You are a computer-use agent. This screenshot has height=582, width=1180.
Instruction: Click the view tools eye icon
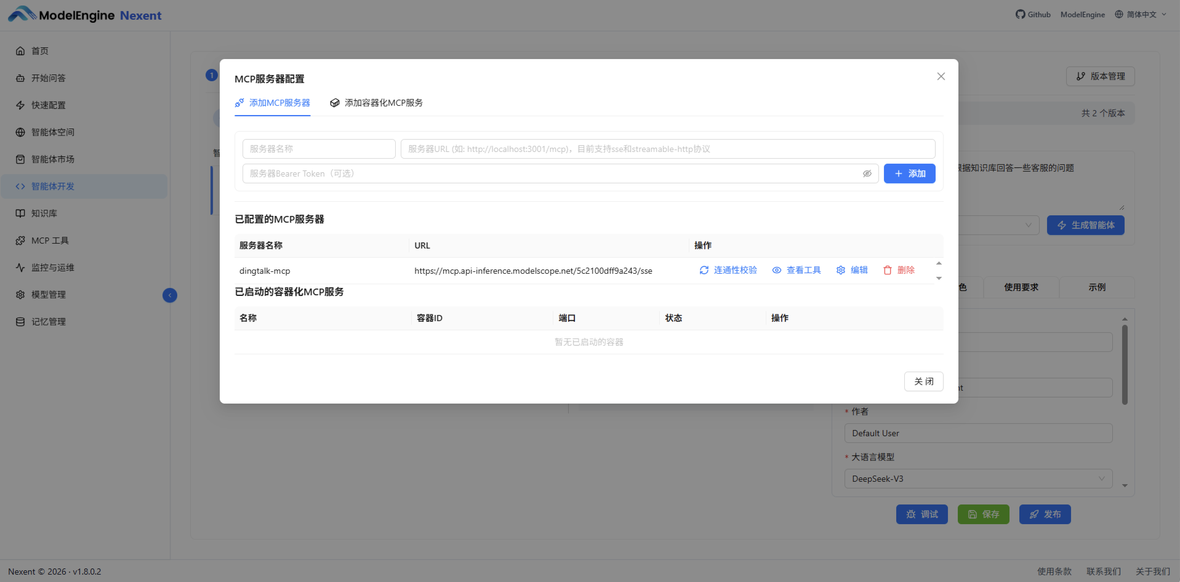click(x=777, y=270)
